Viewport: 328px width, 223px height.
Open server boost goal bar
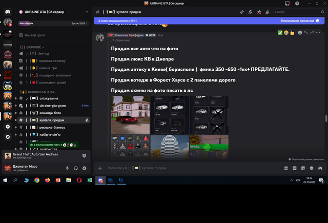tap(54, 23)
